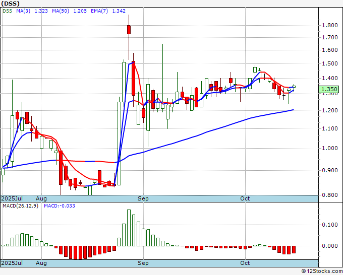Click the 1.500 price axis label
Viewport: 343px width, 275px height.
click(x=330, y=63)
